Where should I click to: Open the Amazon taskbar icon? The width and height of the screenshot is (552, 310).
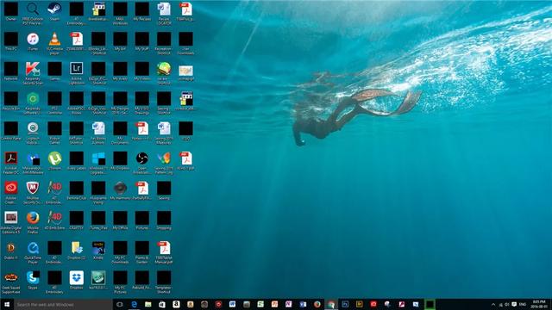(x=176, y=304)
